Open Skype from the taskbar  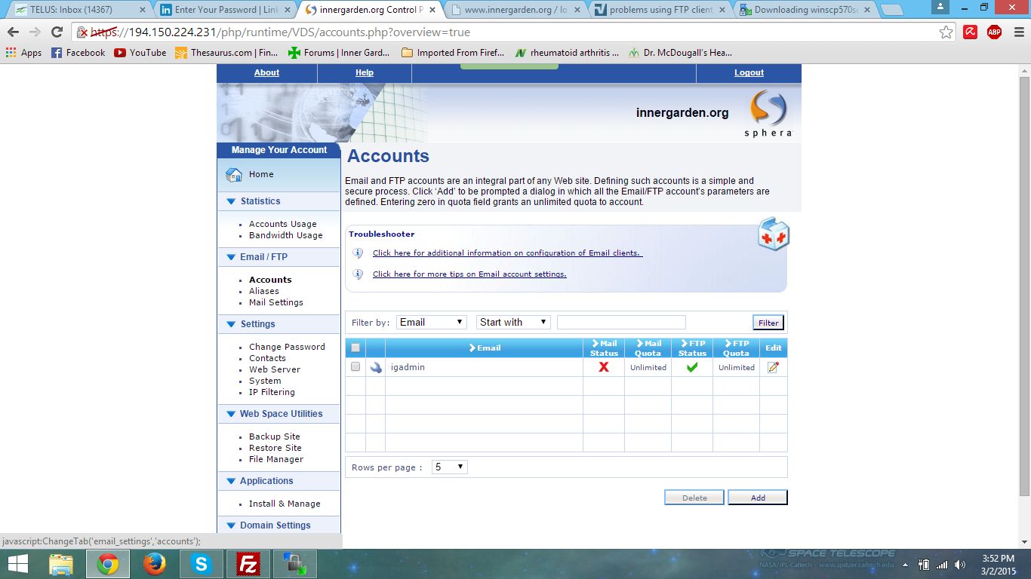coord(202,564)
